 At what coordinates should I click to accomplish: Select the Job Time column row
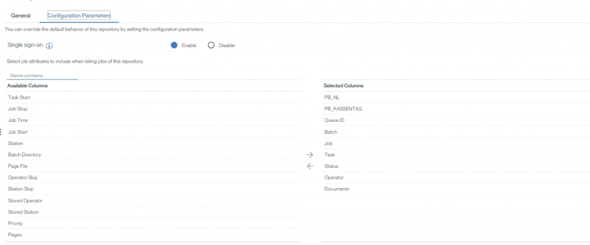[153, 120]
